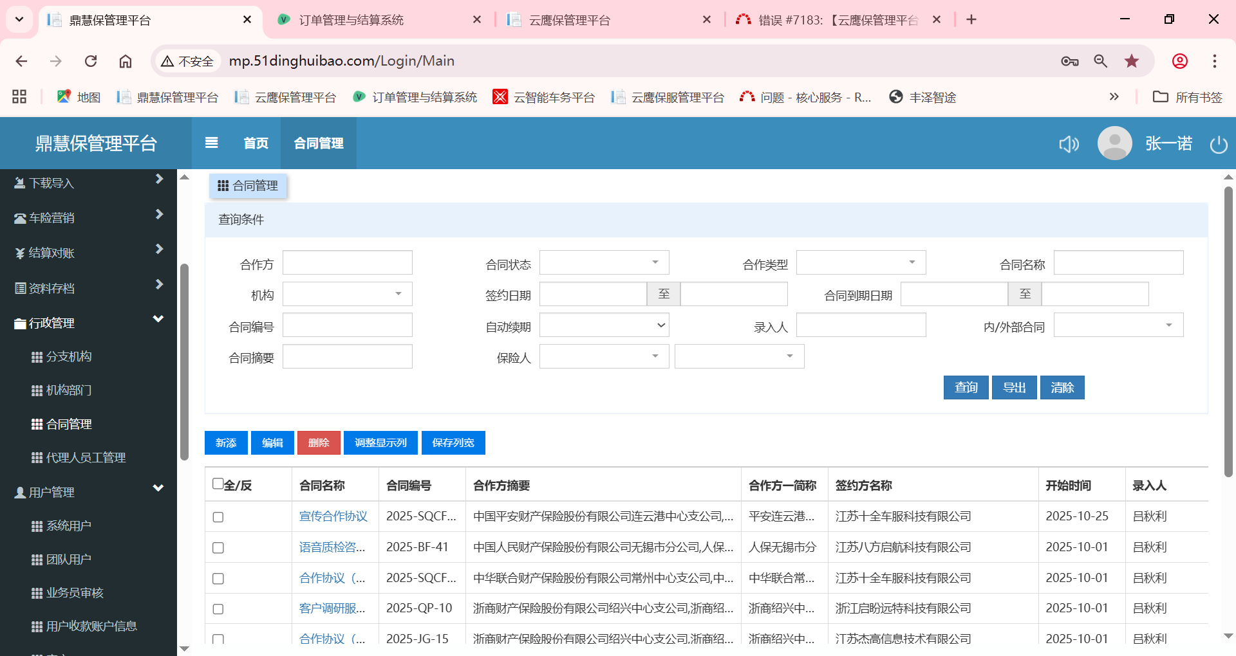Open the browser zoom magnifier icon

tap(1100, 61)
